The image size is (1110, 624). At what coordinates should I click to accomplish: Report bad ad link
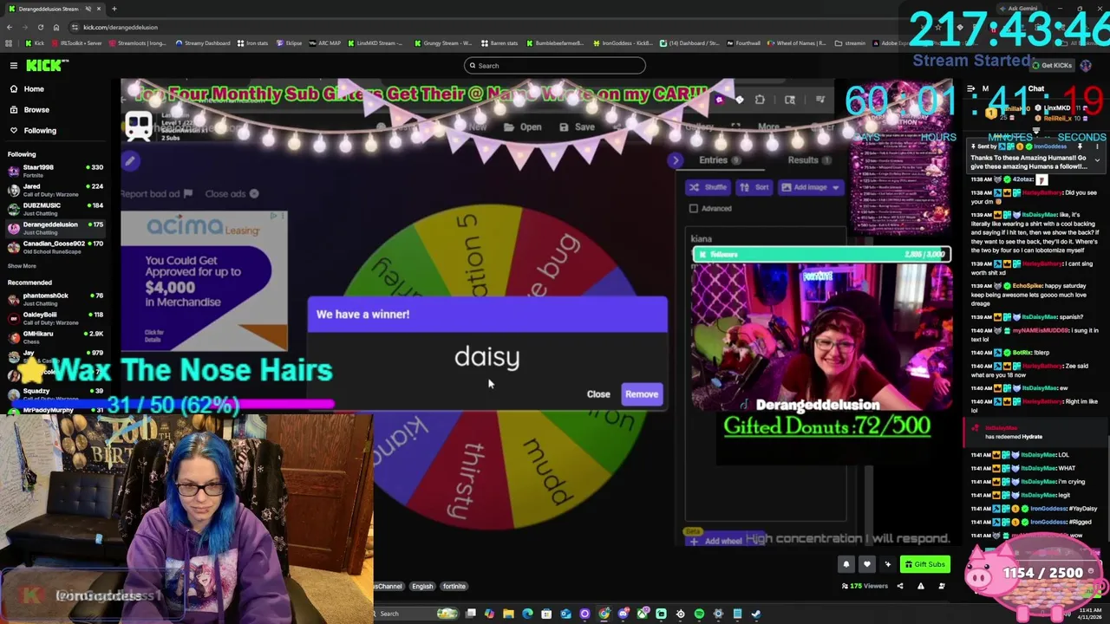156,194
